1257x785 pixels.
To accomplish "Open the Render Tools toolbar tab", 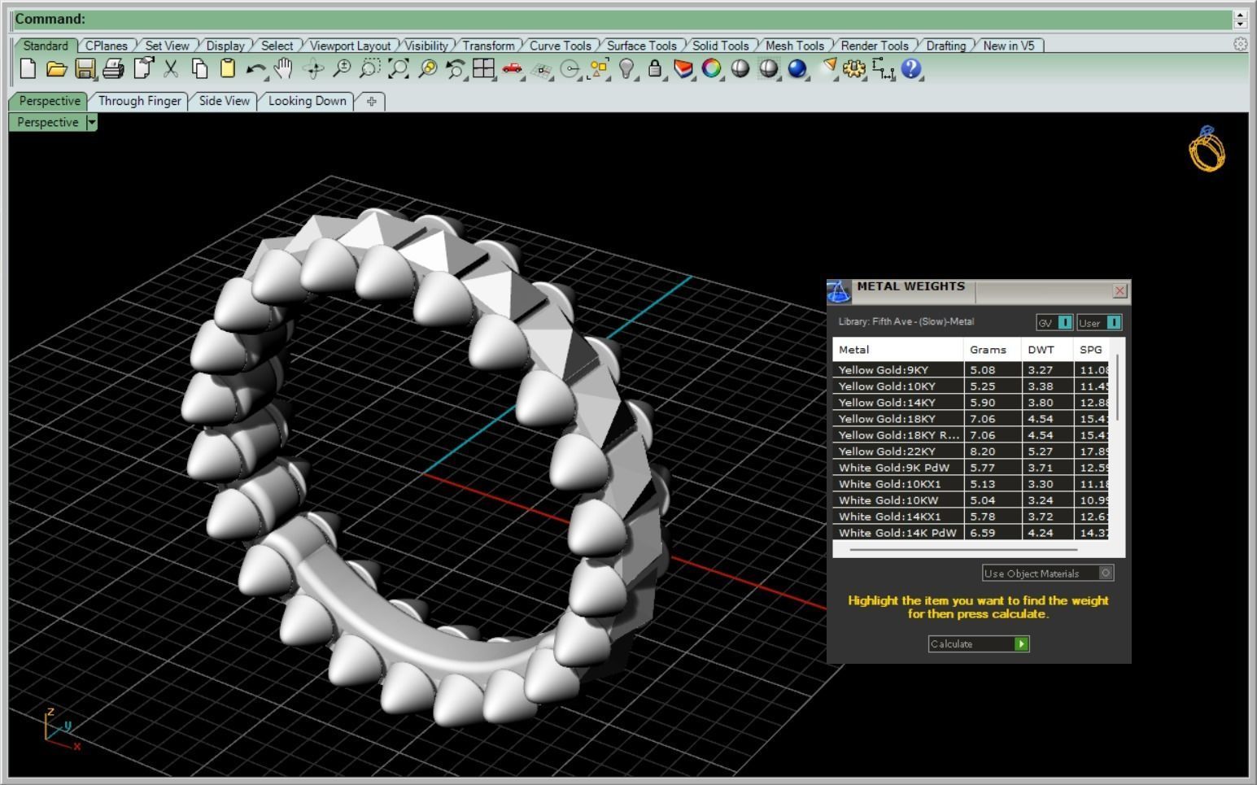I will coord(875,46).
